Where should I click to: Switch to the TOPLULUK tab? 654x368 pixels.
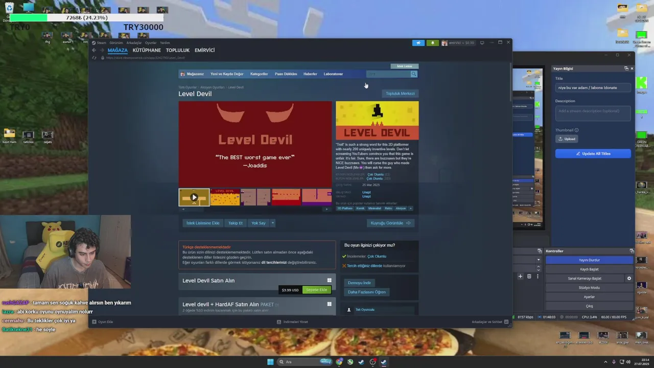[178, 50]
